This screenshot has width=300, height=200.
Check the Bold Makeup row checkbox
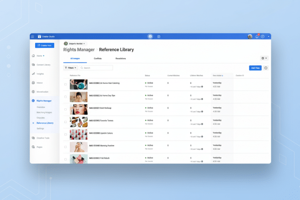point(65,109)
